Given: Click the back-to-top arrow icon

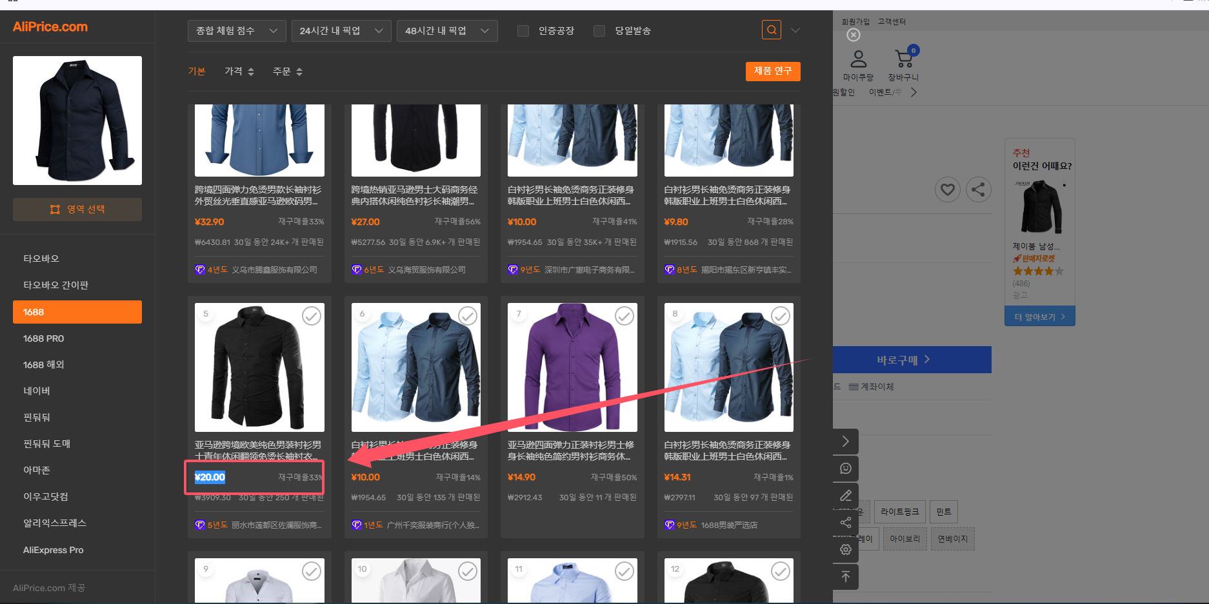Looking at the screenshot, I should pyautogui.click(x=846, y=577).
